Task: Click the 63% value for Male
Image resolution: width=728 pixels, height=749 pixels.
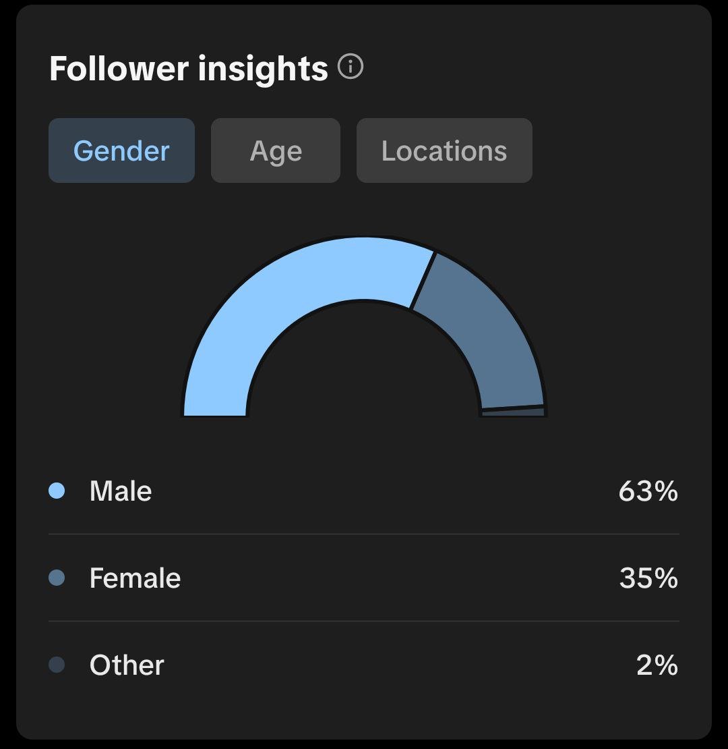Action: [x=648, y=491]
